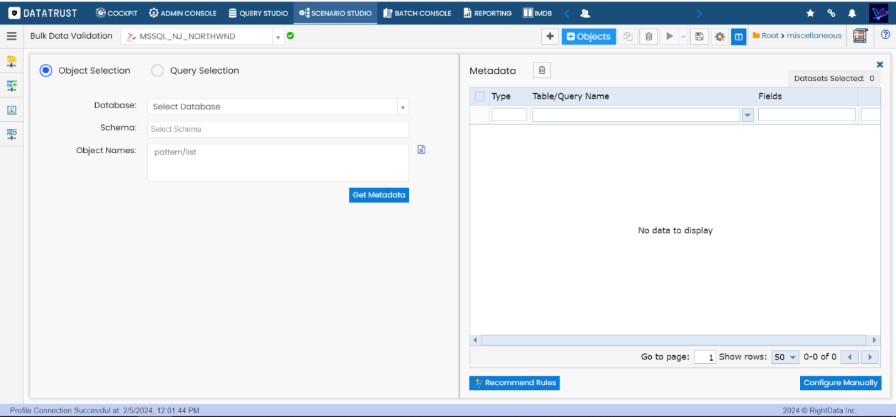Click the favorites star icon
The width and height of the screenshot is (896, 417).
[x=810, y=13]
